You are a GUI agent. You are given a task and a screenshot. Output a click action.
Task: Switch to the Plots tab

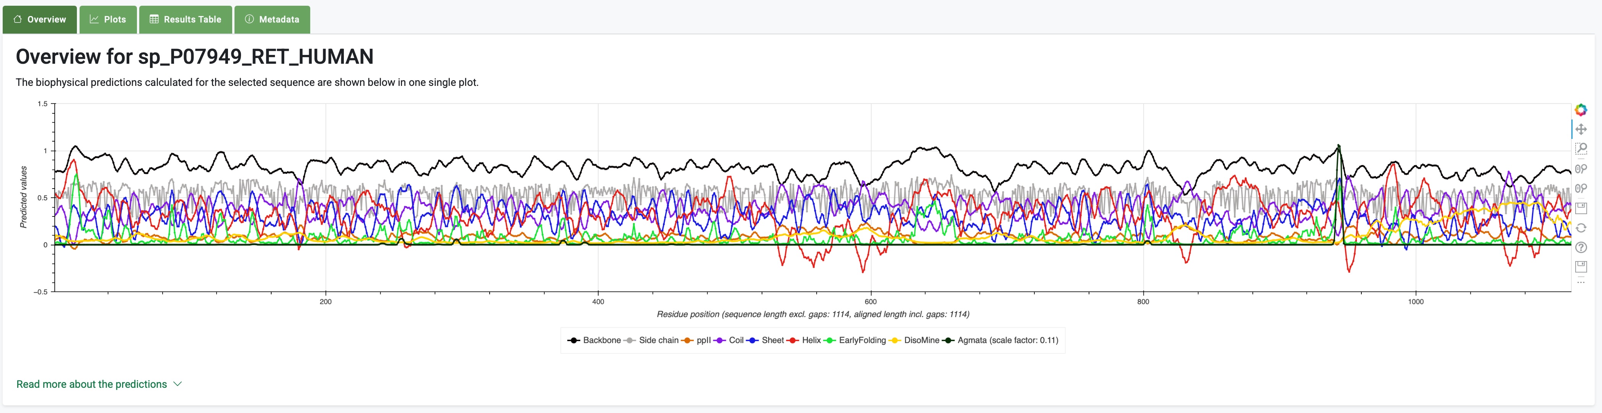pos(107,19)
